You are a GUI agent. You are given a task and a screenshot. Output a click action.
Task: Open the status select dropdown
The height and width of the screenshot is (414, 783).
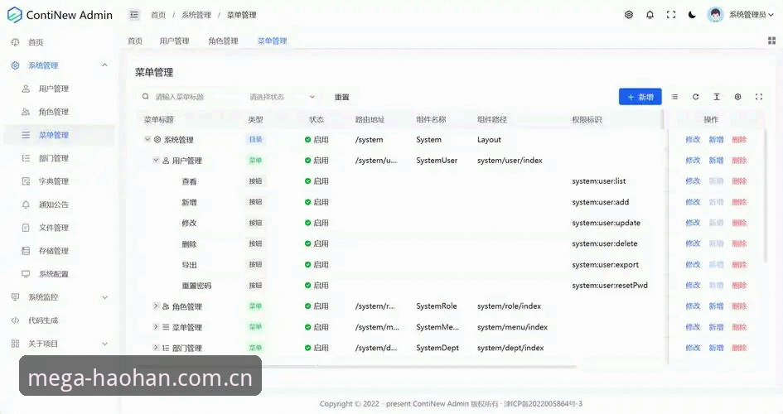tap(283, 97)
